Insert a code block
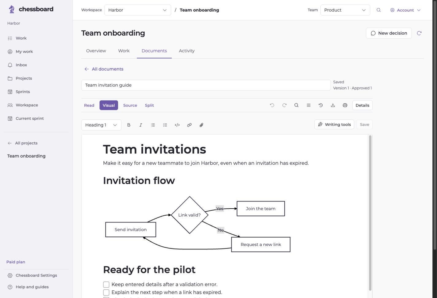The width and height of the screenshot is (437, 298). pyautogui.click(x=177, y=125)
